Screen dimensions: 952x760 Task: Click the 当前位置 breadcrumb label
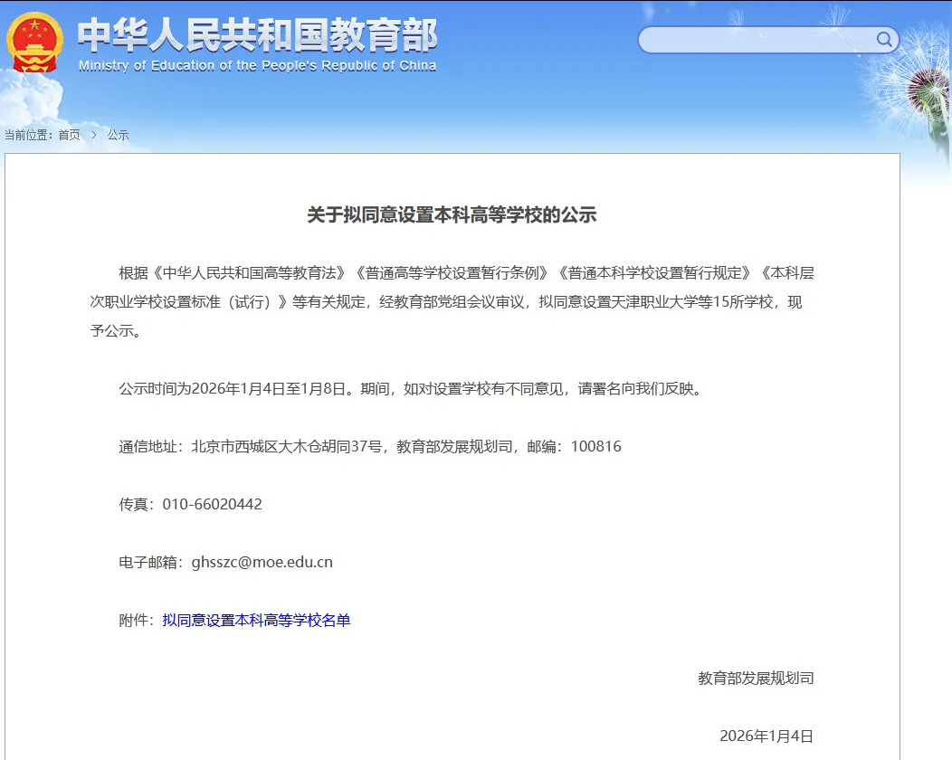click(x=30, y=134)
